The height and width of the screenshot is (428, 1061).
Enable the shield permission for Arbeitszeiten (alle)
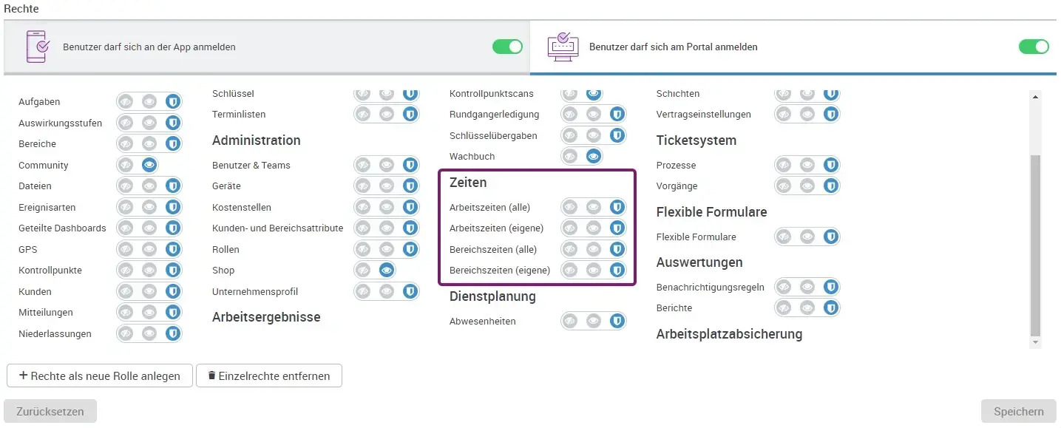617,207
